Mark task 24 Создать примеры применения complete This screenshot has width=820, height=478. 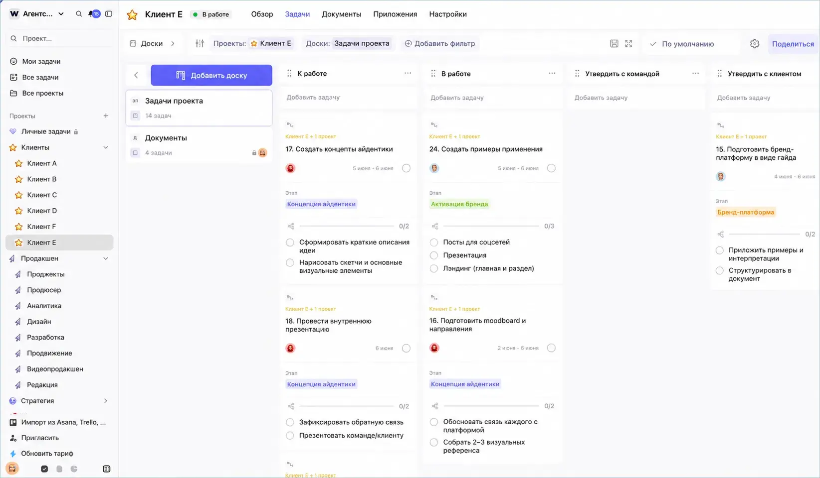click(551, 168)
